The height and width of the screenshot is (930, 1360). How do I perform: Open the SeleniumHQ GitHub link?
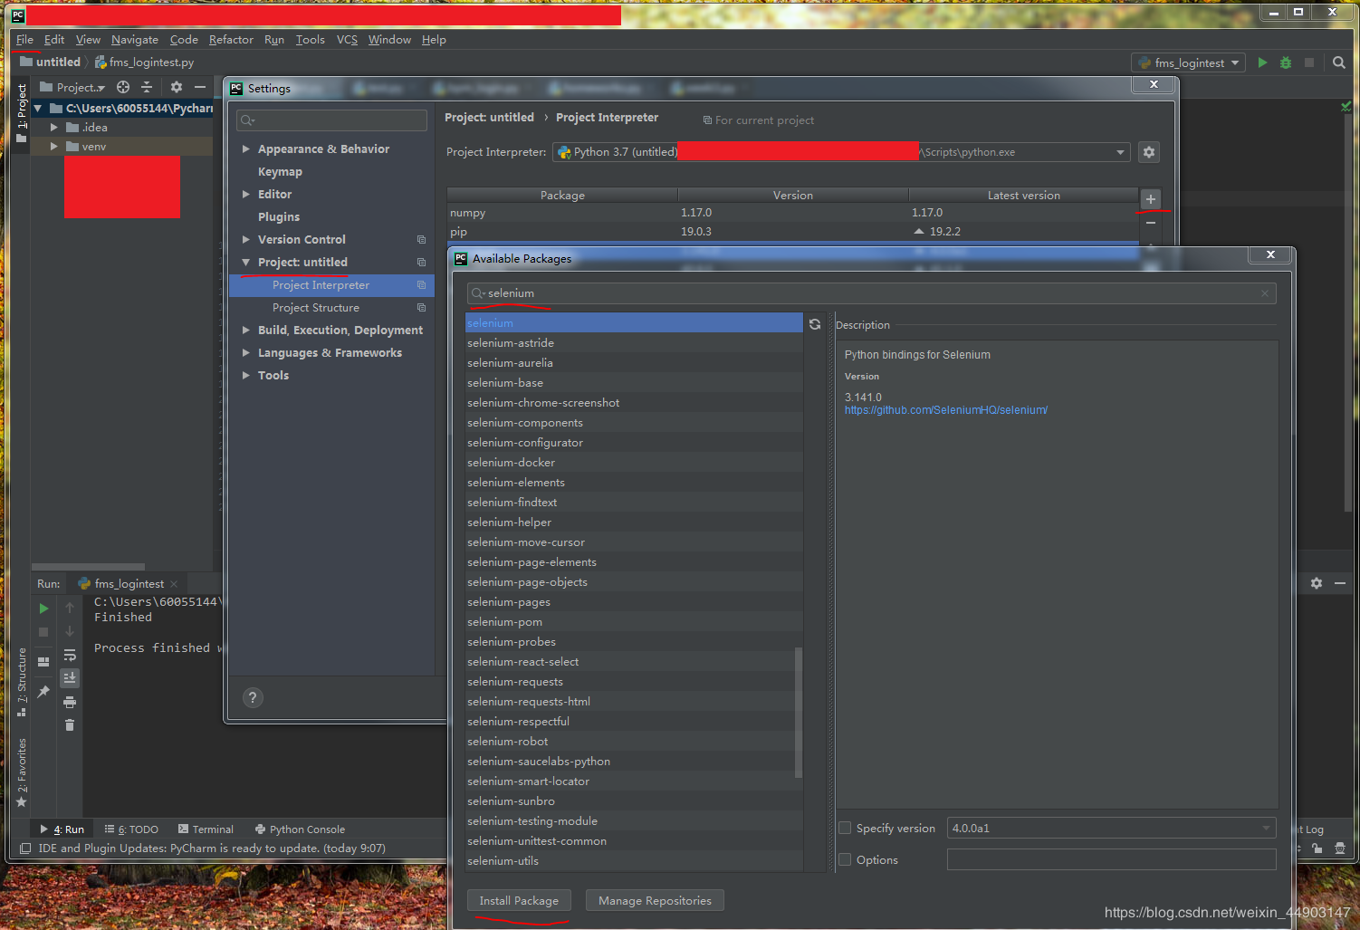pyautogui.click(x=945, y=410)
